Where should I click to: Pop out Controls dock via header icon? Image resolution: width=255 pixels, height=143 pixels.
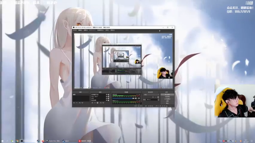click(x=174, y=92)
